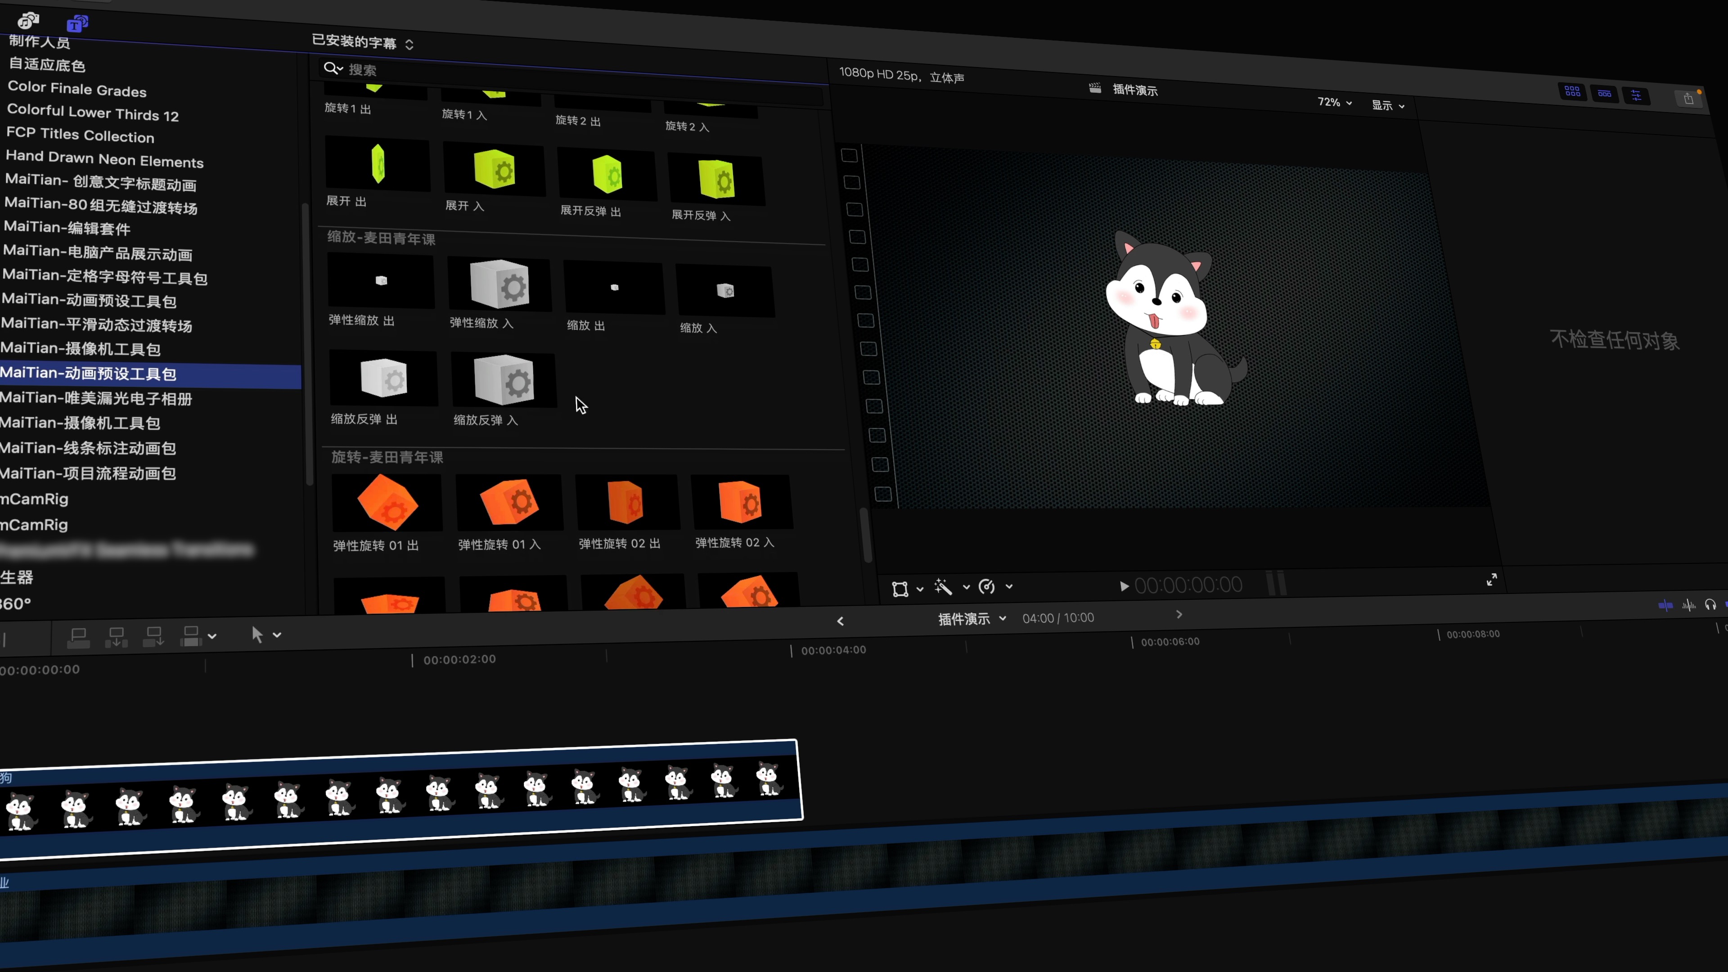This screenshot has width=1728, height=972.
Task: Open the magic wand enhancements tool
Action: click(x=943, y=588)
